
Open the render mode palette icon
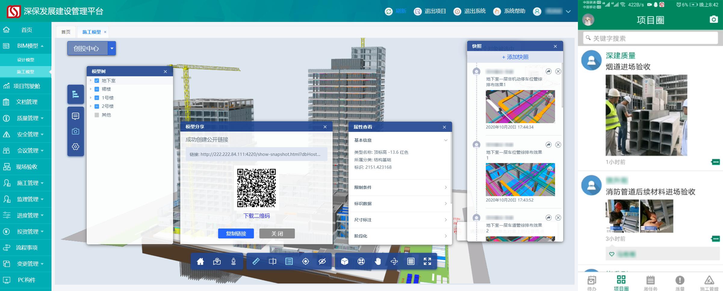361,261
